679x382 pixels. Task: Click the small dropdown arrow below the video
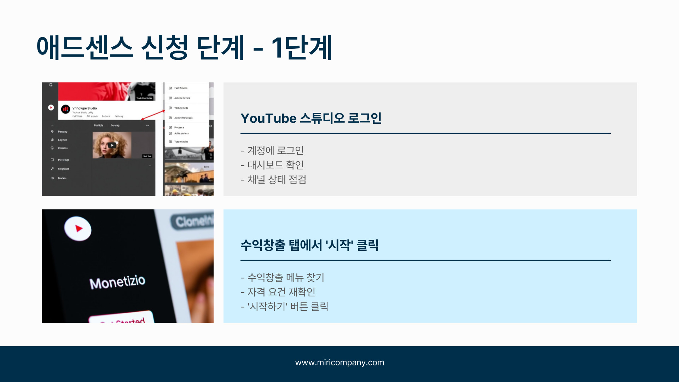[150, 166]
